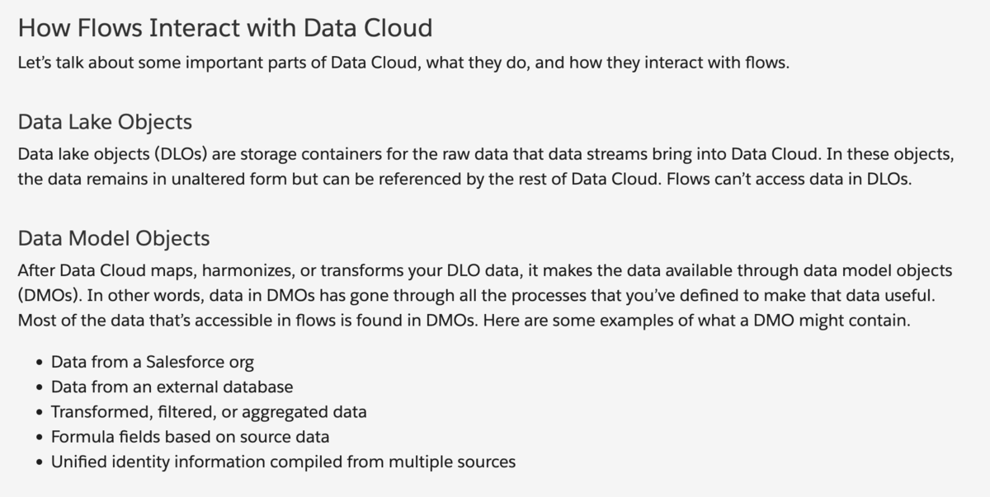Click the intro sentence starting 'Let's talk about'
The width and height of the screenshot is (990, 497).
click(x=403, y=63)
